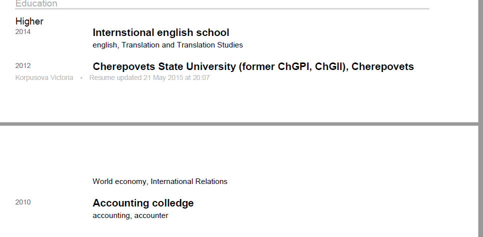
Task: Click the word accounter
Action: (x=151, y=215)
